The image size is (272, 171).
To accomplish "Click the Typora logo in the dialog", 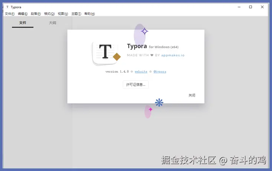I will coord(106,53).
